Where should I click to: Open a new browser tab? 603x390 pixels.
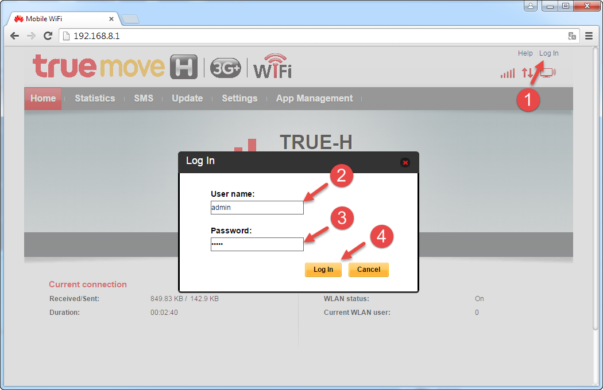130,19
